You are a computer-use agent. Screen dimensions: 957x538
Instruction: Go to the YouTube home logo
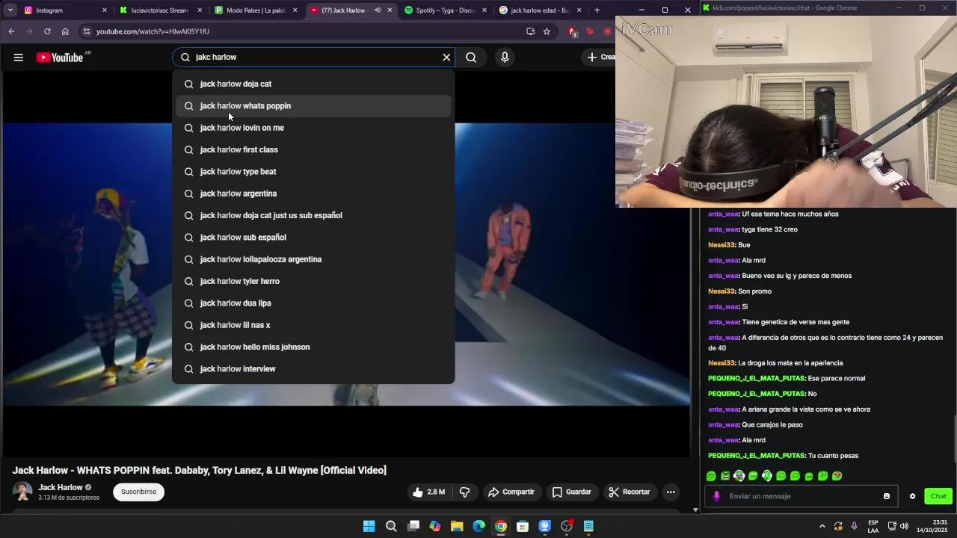pyautogui.click(x=59, y=58)
